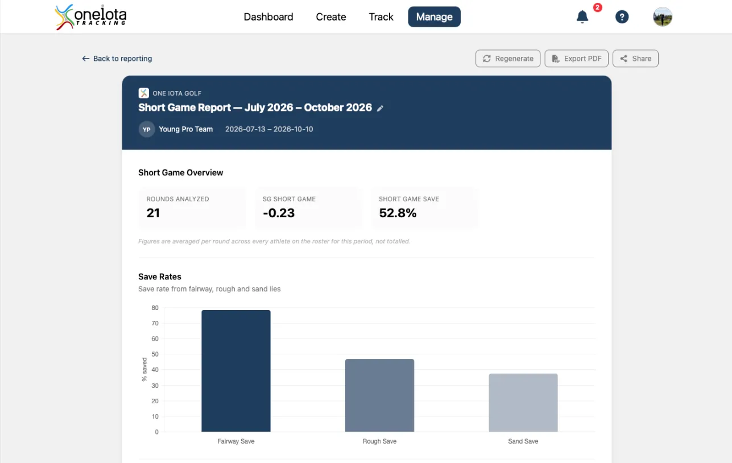Click the ONE IOTA GOLF header label
Image resolution: width=732 pixels, height=463 pixels.
(177, 93)
